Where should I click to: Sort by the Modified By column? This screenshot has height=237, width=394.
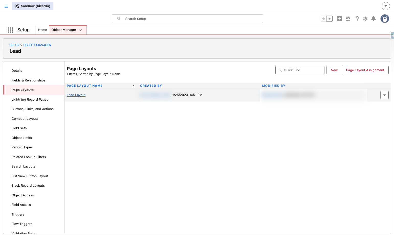[x=274, y=86]
